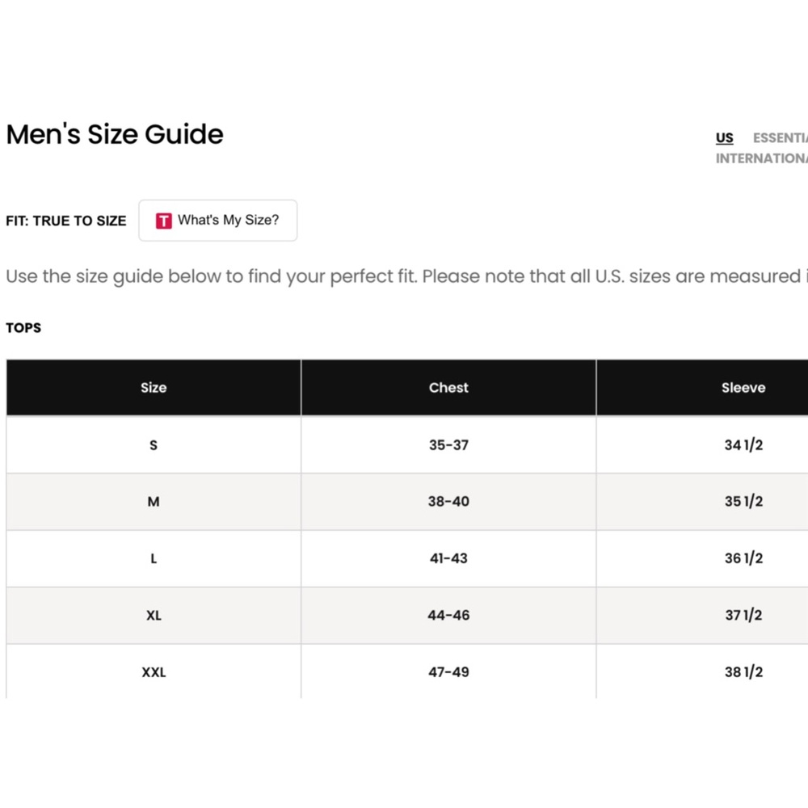Select the M size row cell

[x=154, y=502]
